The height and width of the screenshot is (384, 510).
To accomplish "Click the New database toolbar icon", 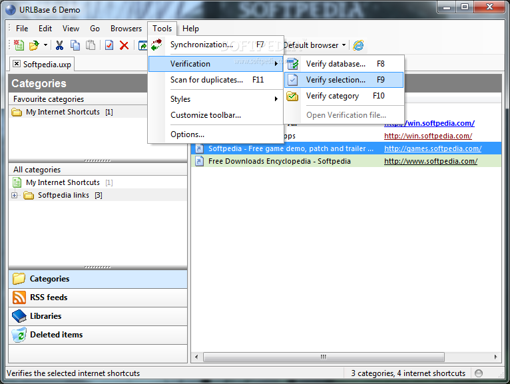I will pyautogui.click(x=19, y=45).
